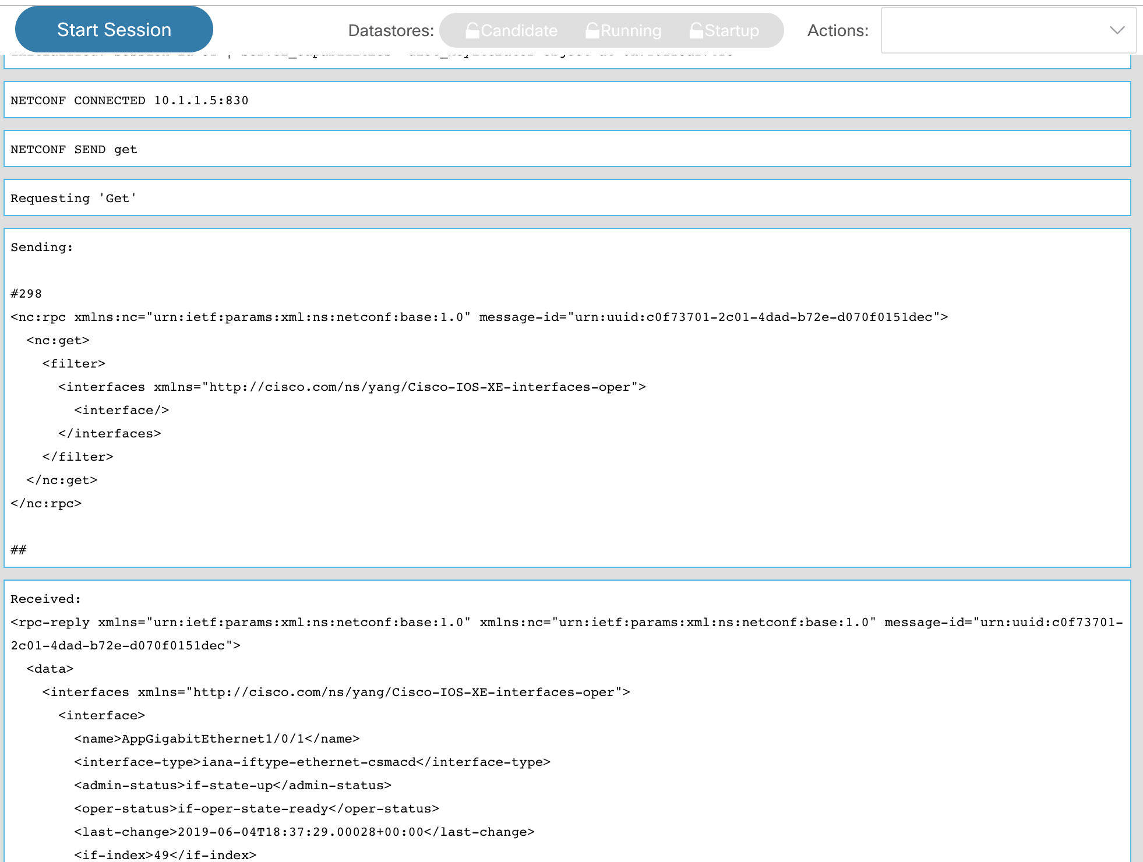Click the #298 chunk marker line
Screen dimensions: 1143x862
[x=26, y=294]
